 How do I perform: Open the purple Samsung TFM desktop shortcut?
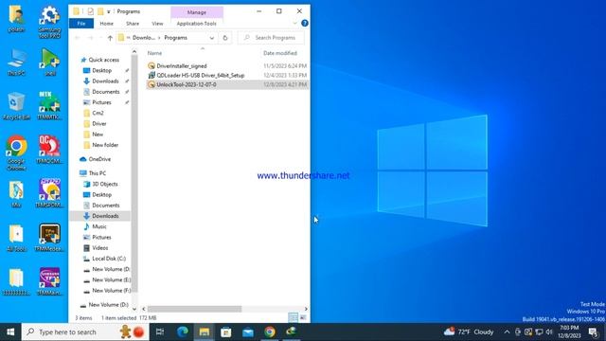click(49, 281)
